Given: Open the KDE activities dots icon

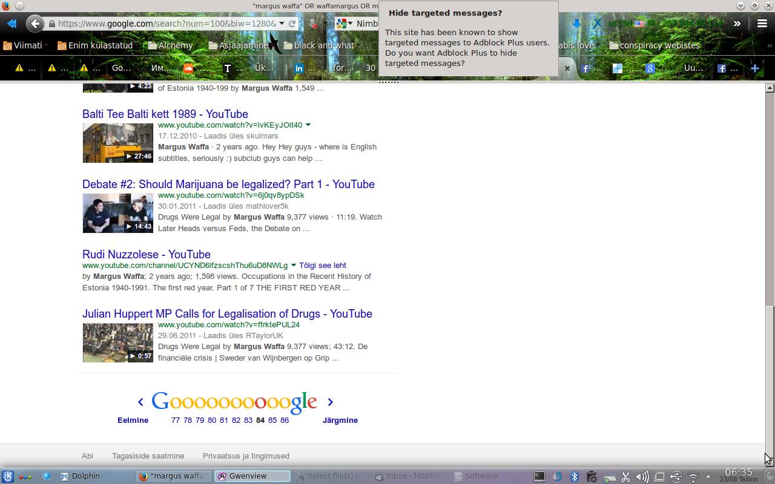Looking at the screenshot, I should click(x=26, y=476).
